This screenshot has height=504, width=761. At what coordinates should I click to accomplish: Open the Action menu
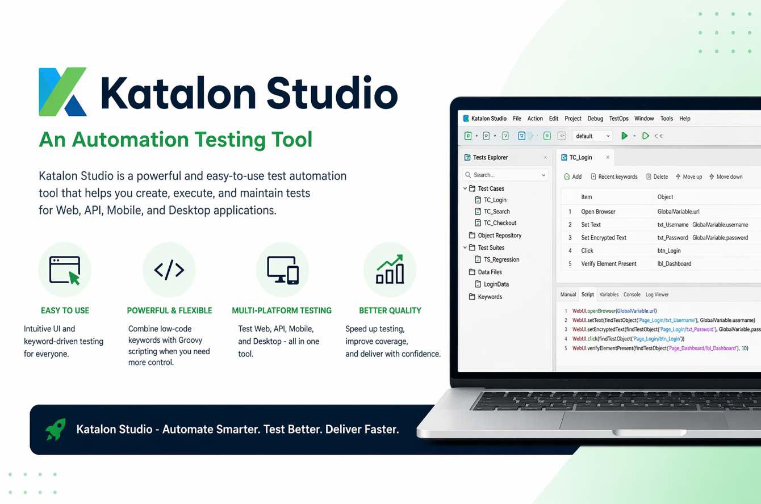point(535,119)
